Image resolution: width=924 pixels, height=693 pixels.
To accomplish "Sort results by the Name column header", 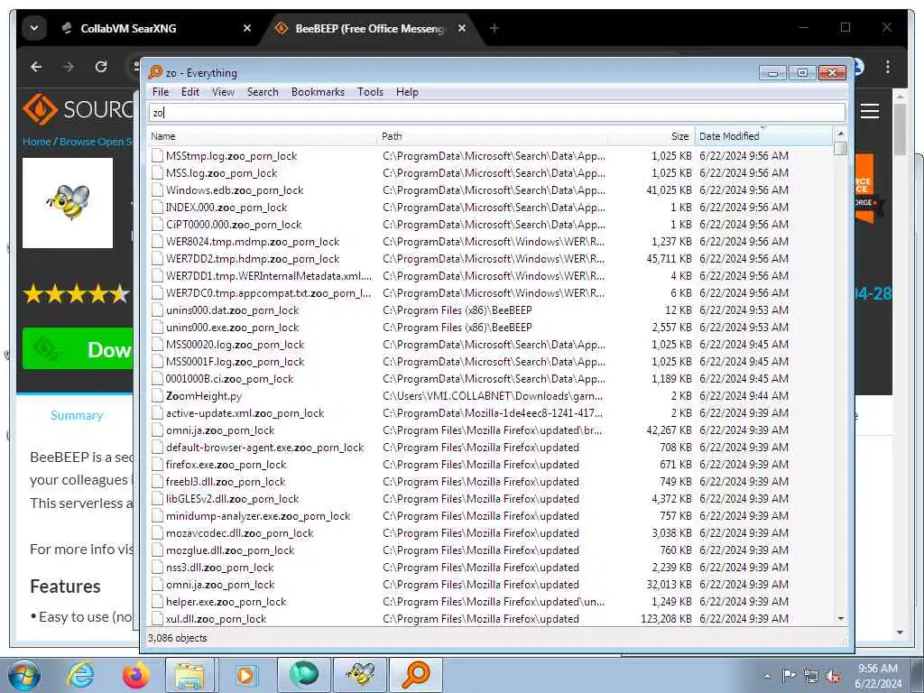I will [x=262, y=136].
